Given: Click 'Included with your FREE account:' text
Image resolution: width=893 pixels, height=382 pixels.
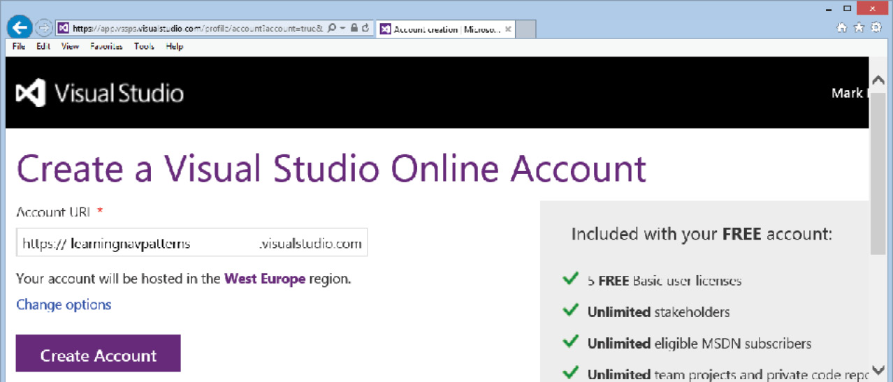Looking at the screenshot, I should click(702, 234).
